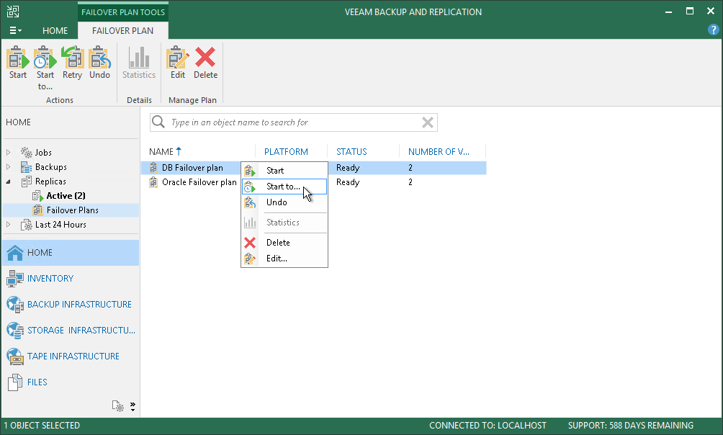Select the Active (2) tree item
This screenshot has width=723, height=435.
(x=66, y=196)
